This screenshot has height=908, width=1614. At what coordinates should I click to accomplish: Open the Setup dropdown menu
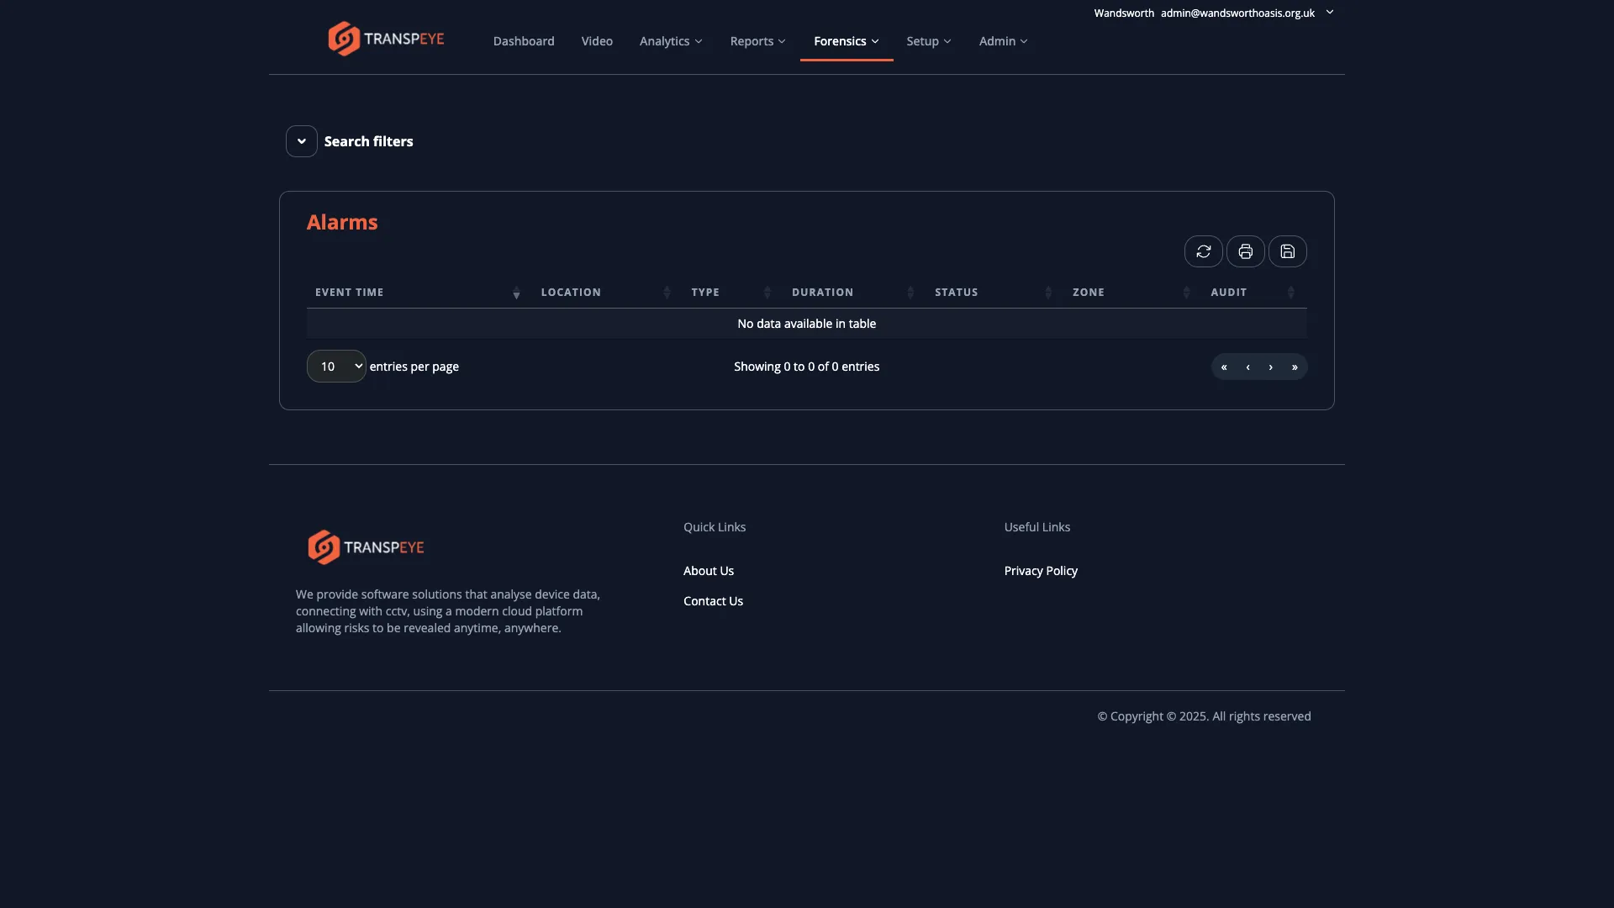coord(928,40)
